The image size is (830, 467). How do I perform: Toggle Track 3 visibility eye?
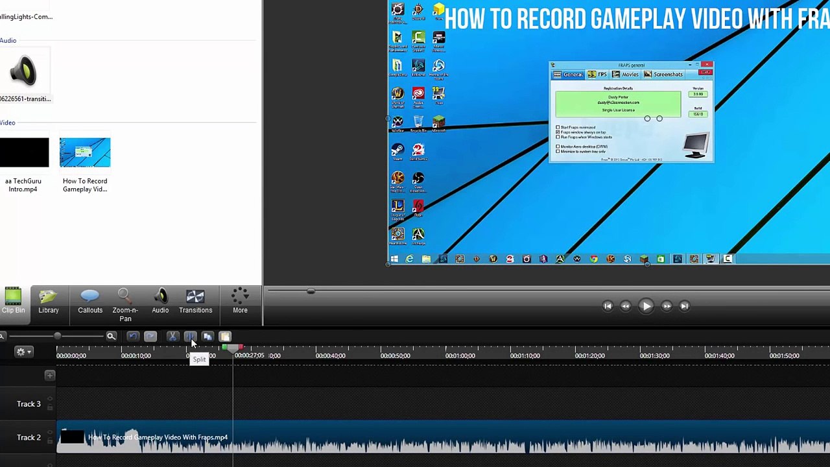coord(49,400)
